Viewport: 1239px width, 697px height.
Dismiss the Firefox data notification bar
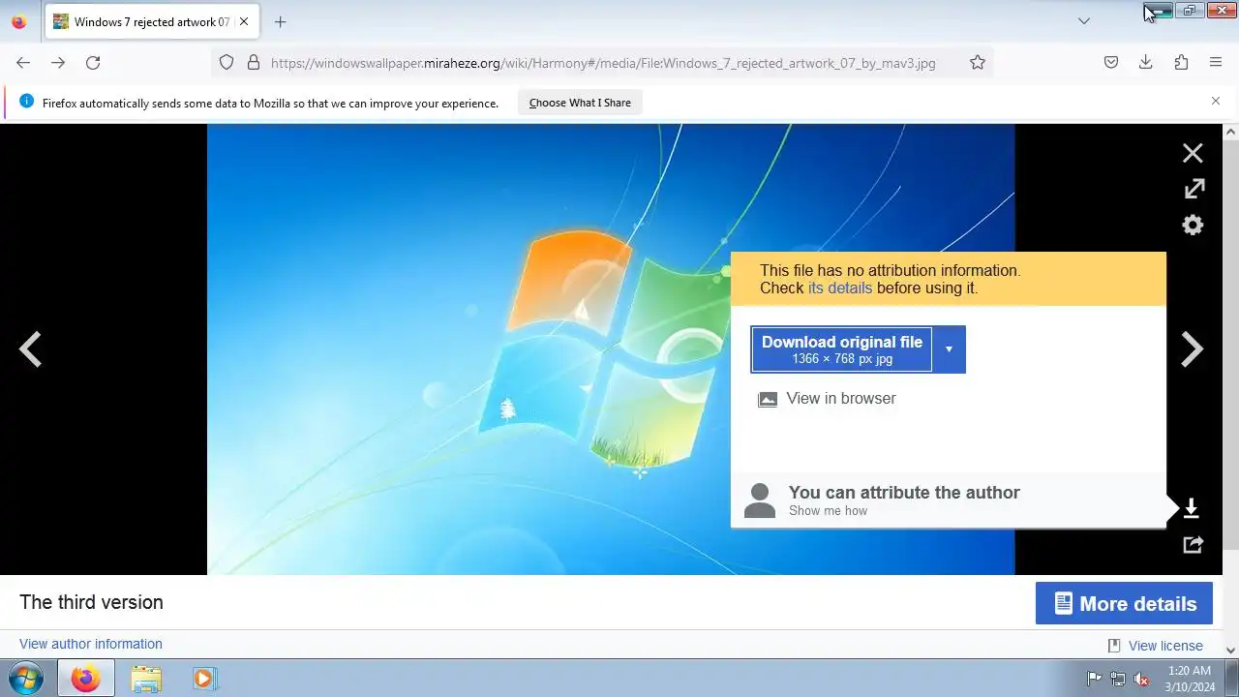(x=1216, y=101)
